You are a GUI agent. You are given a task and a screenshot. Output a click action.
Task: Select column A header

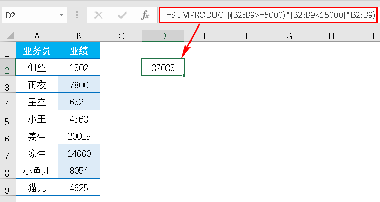point(37,36)
